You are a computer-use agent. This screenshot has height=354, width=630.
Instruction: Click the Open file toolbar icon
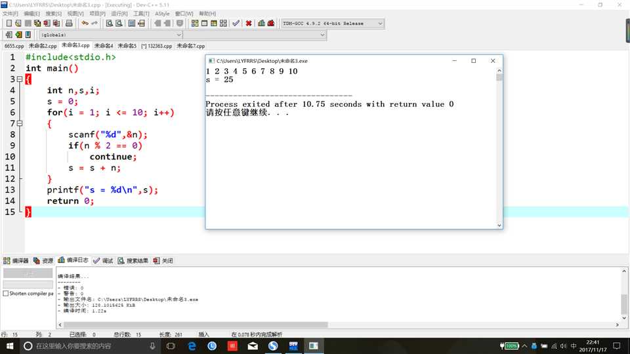tap(18, 24)
